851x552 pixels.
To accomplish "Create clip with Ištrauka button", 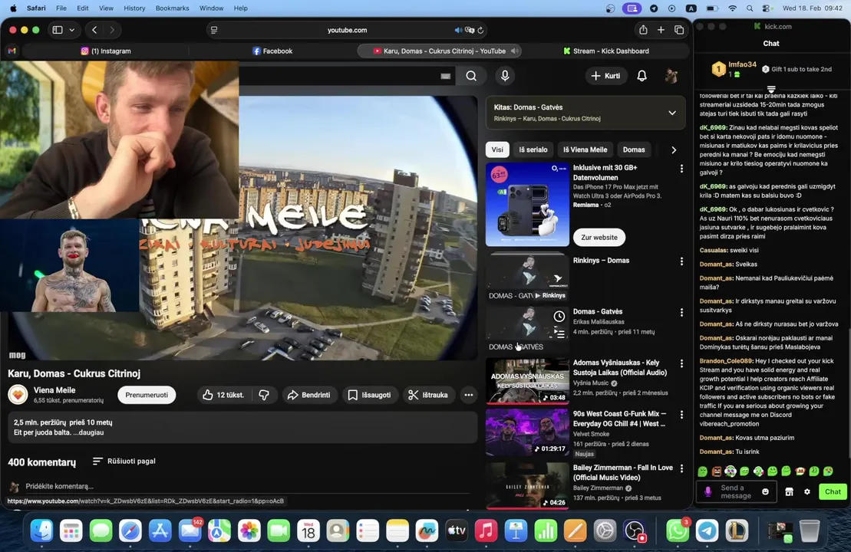I will pyautogui.click(x=428, y=395).
